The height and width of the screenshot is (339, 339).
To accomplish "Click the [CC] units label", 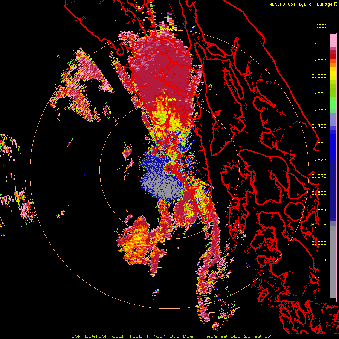I will coord(321,26).
